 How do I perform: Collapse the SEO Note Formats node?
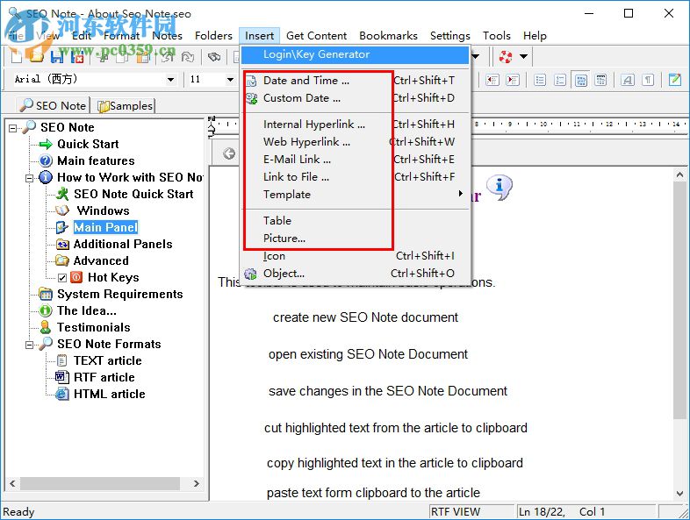click(x=30, y=345)
